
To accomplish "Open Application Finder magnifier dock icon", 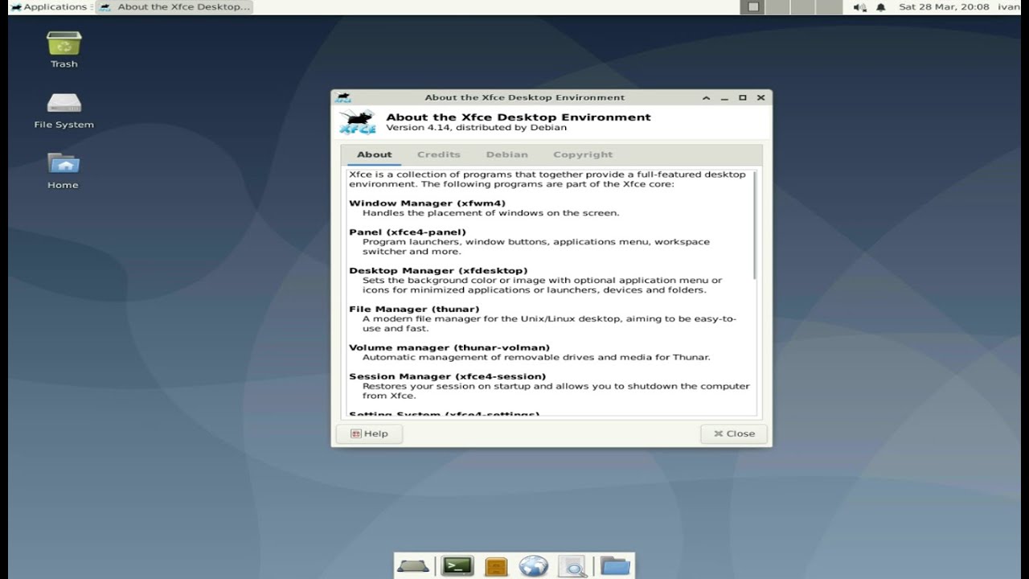I will coord(573,566).
